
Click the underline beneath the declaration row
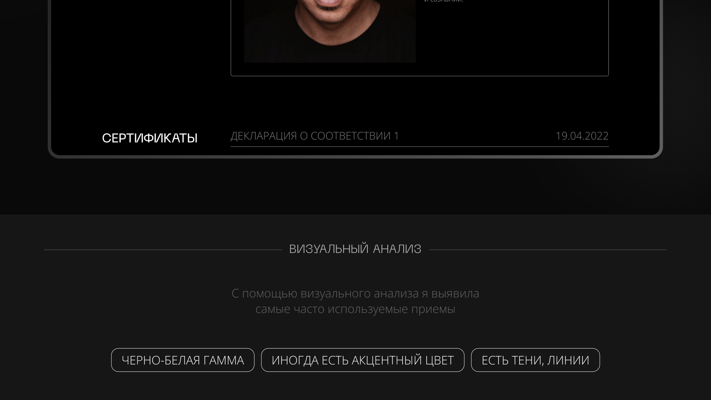420,147
